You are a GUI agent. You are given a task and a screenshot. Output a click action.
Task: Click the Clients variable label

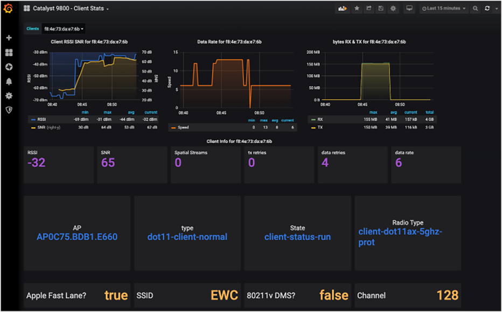(x=33, y=29)
